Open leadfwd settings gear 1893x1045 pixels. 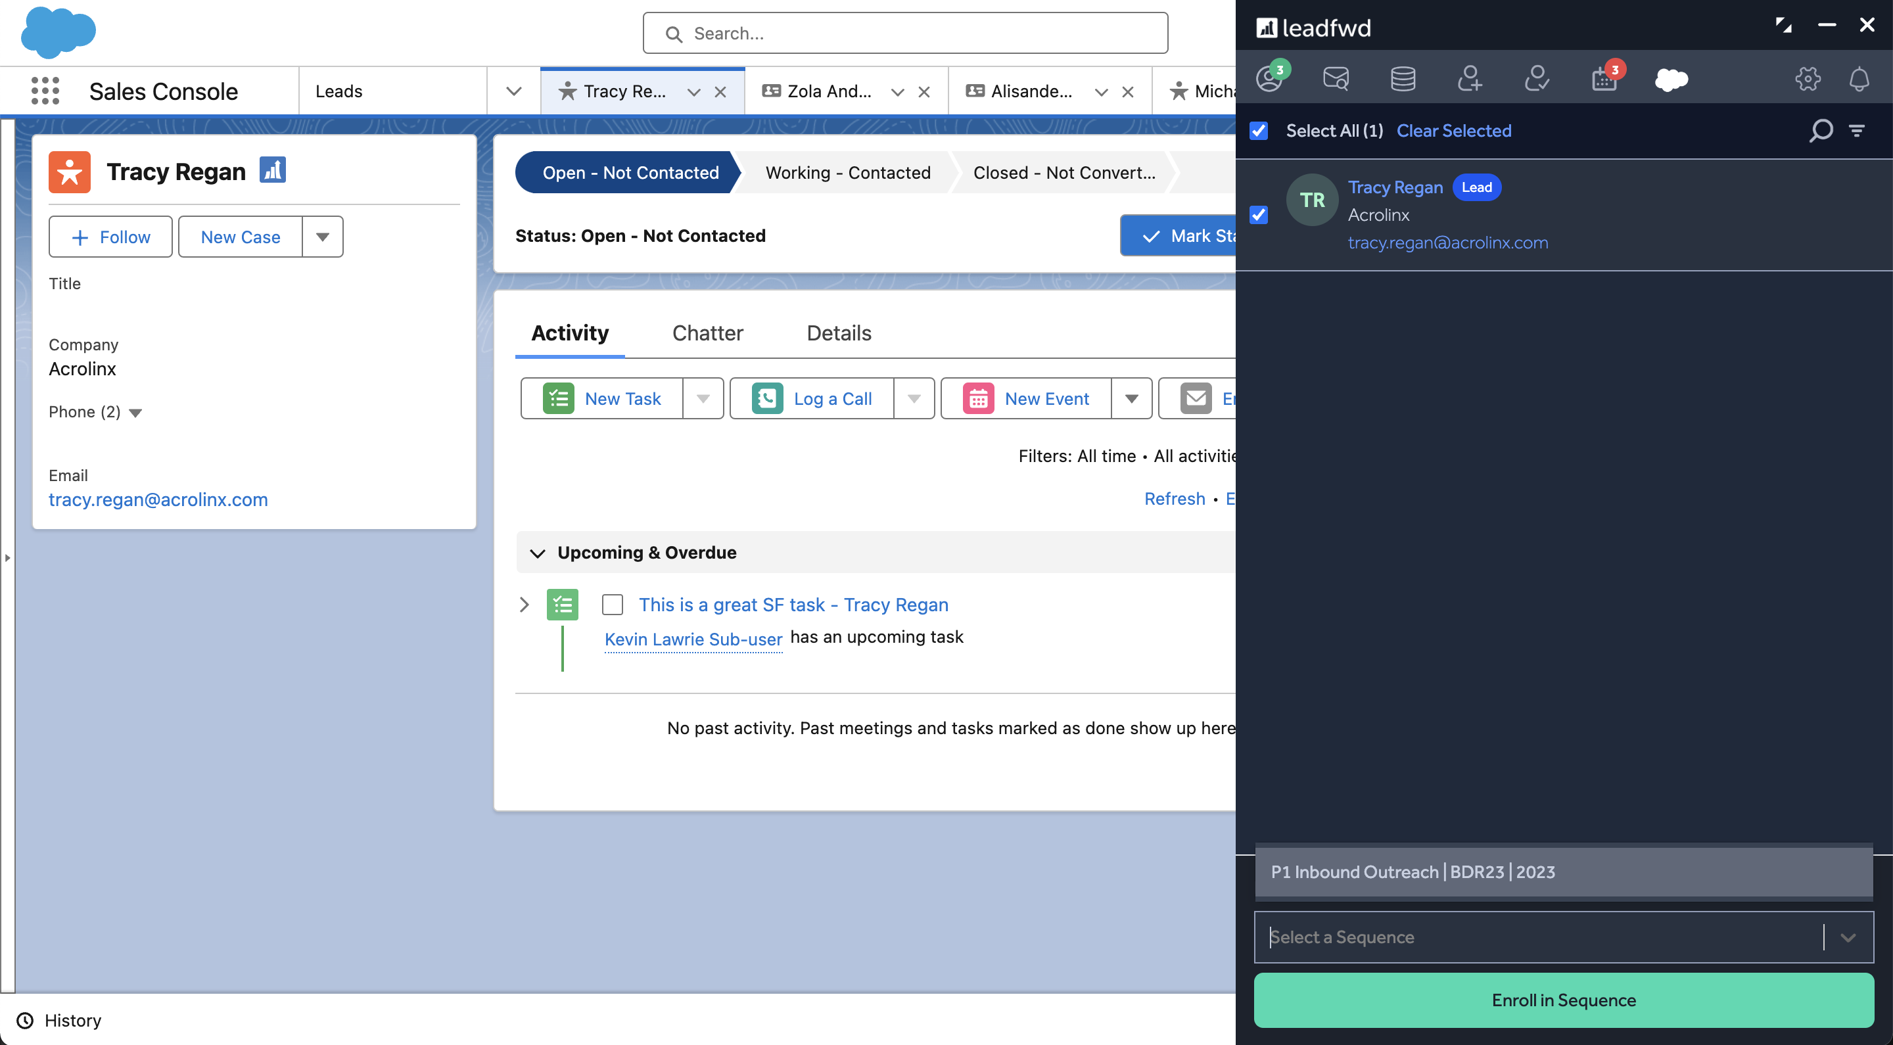click(x=1808, y=78)
